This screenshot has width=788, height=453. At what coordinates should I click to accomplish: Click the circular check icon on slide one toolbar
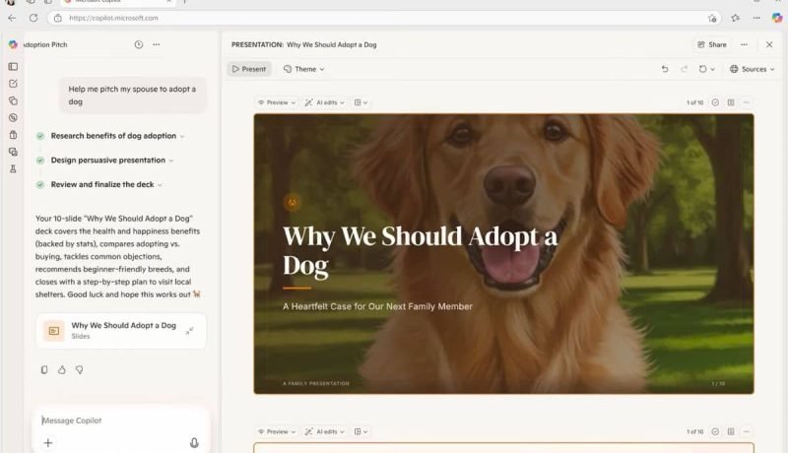pyautogui.click(x=715, y=102)
